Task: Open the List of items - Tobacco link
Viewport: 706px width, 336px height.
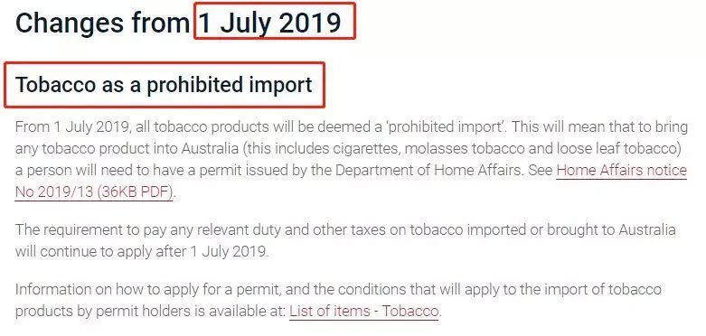Action: coord(363,312)
